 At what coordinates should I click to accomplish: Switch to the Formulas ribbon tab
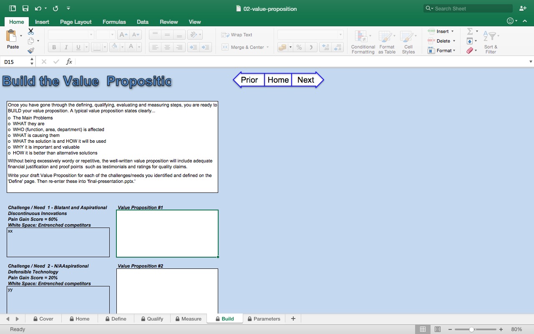(114, 22)
